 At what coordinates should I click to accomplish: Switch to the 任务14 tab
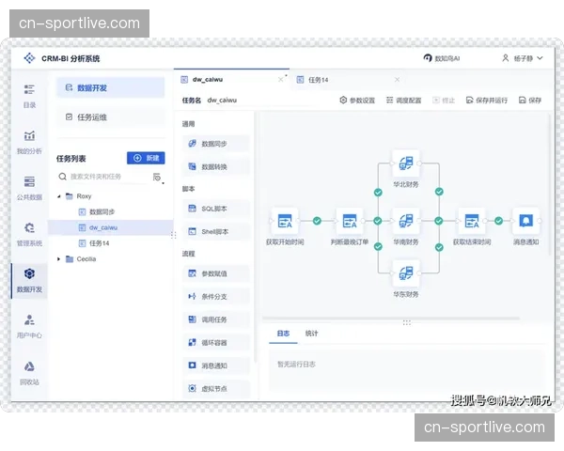pyautogui.click(x=318, y=80)
